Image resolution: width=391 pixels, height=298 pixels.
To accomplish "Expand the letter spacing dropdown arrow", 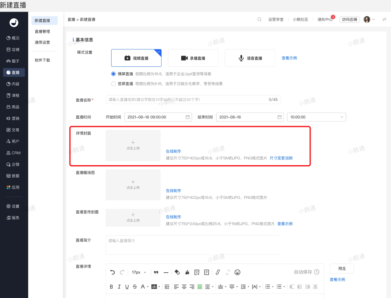I will coord(260,287).
